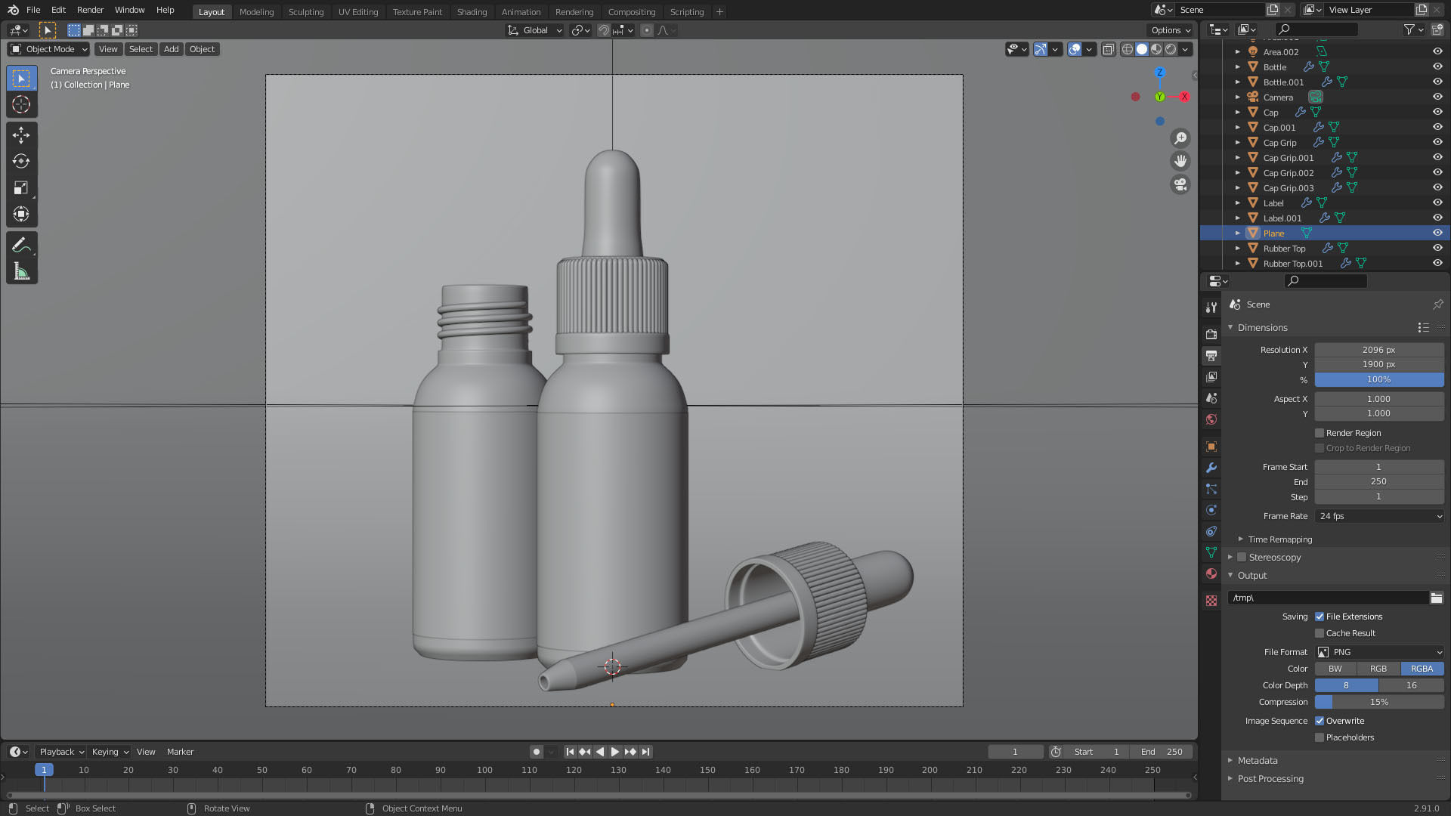The width and height of the screenshot is (1451, 816).
Task: Switch to the UV Editing workspace tab
Action: (358, 12)
